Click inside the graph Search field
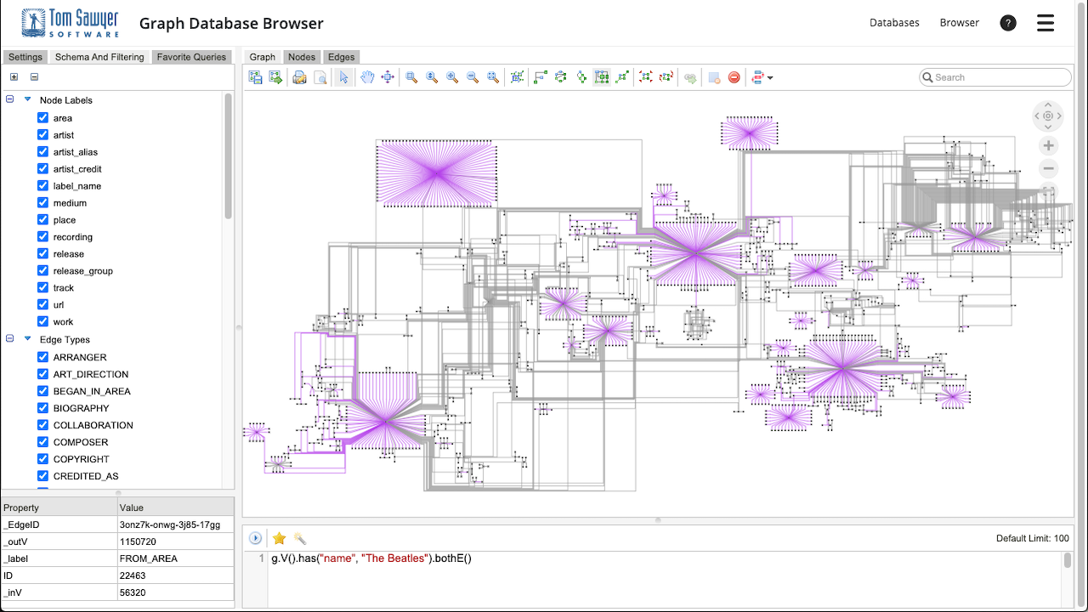Viewport: 1088px width, 612px height. (x=994, y=76)
